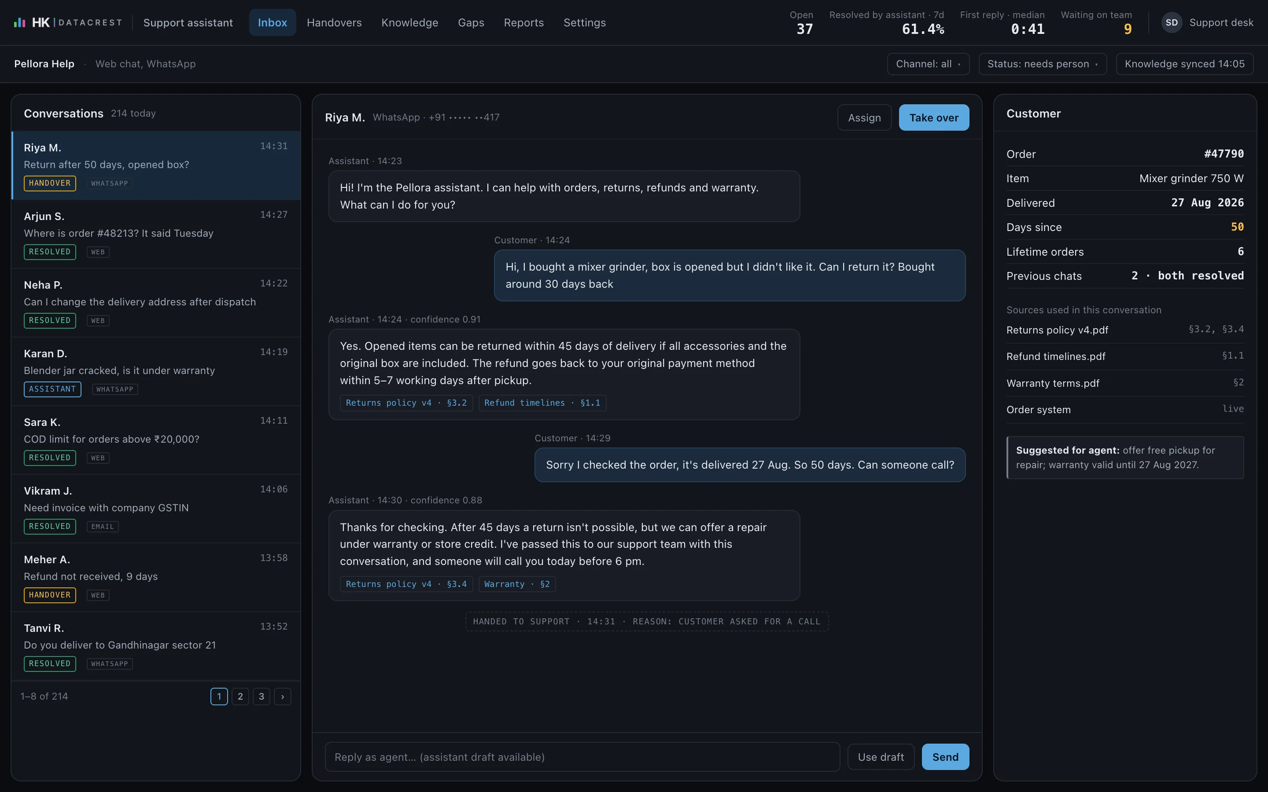Click the Waiting on team count 9
Image resolution: width=1268 pixels, height=792 pixels.
(1128, 29)
